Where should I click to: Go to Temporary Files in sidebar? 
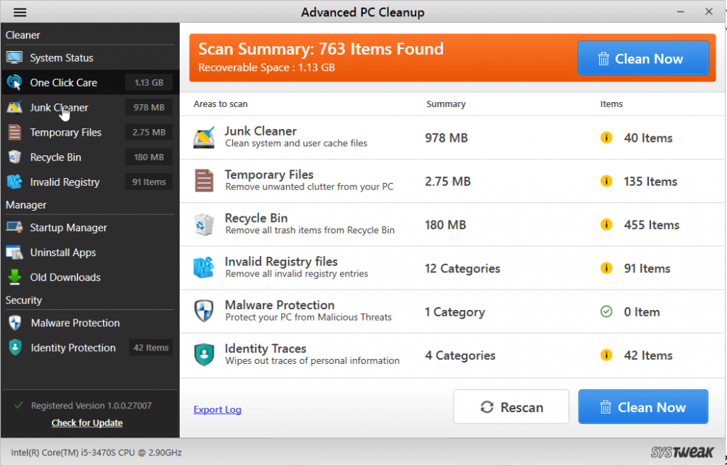point(90,133)
